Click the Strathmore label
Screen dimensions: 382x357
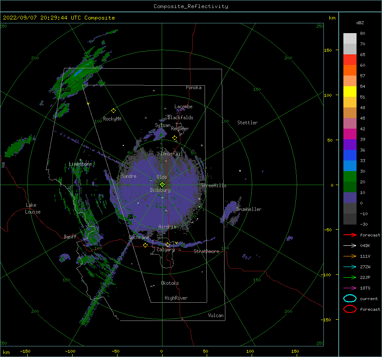pos(206,251)
